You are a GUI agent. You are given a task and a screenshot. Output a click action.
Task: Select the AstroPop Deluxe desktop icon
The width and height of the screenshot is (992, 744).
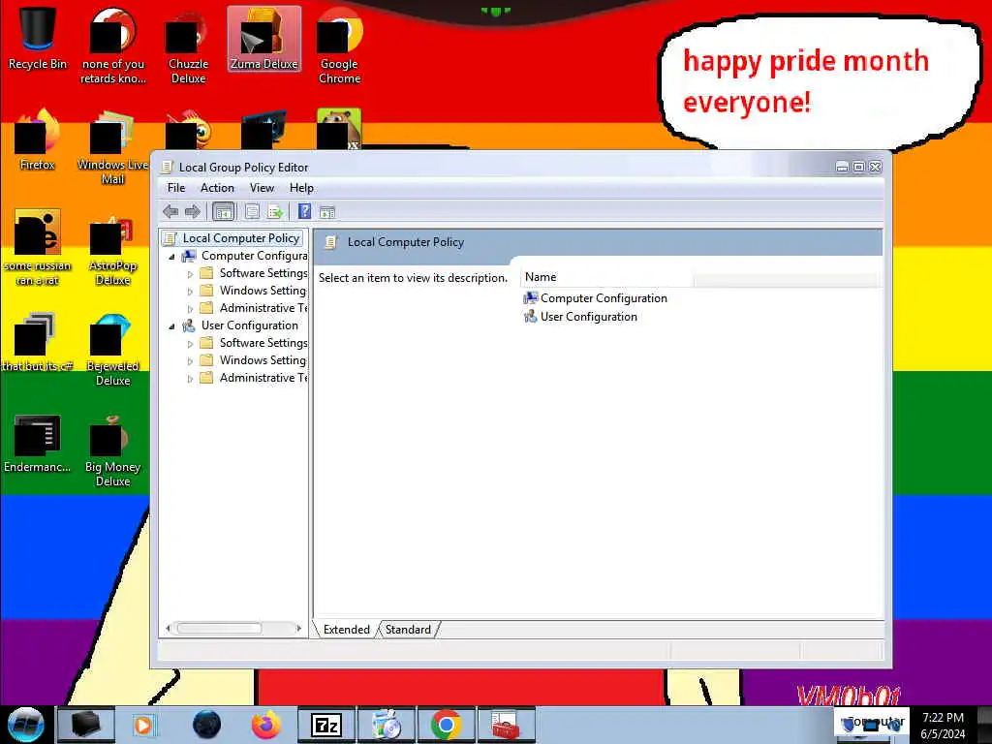click(112, 250)
